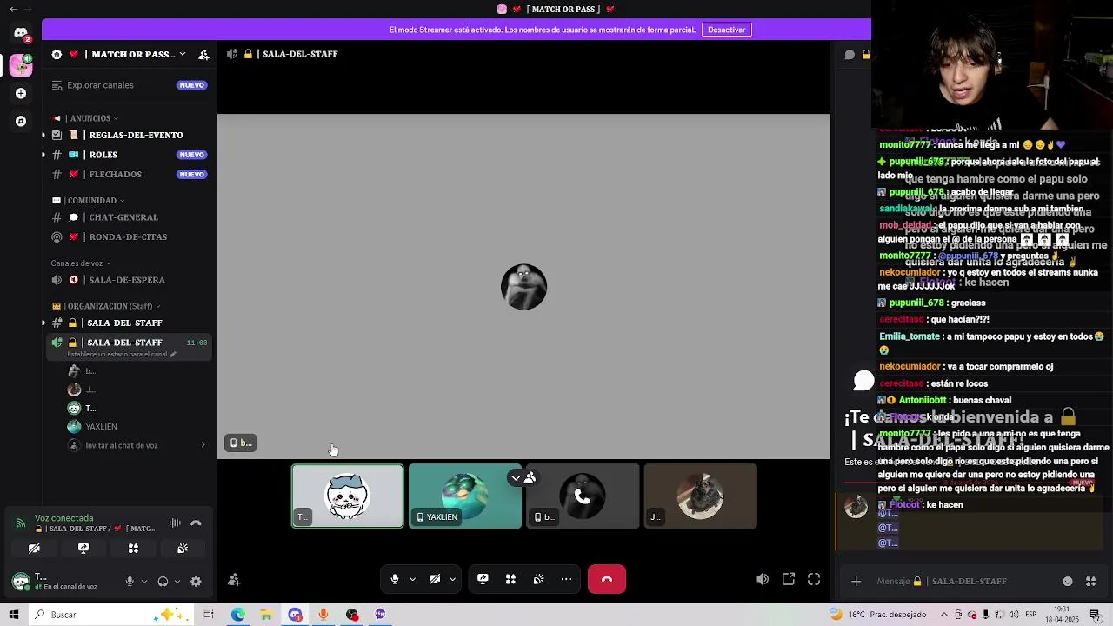Open soundboard in the voice panel
Viewport: 1113px width, 626px height.
(x=183, y=549)
